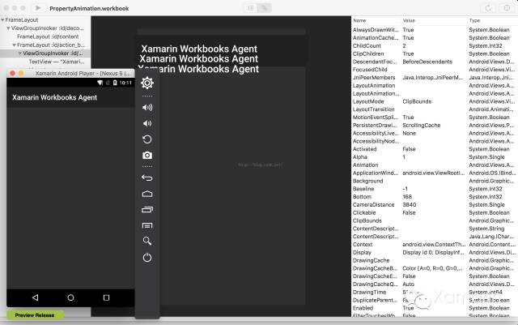Select the left view mode toggle in the toolbar
The width and height of the screenshot is (518, 325).
coord(251,8)
